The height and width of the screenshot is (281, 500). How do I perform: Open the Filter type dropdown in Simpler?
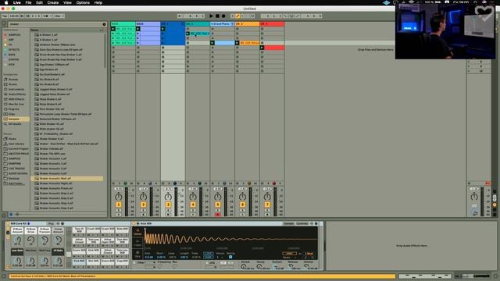pos(150,263)
